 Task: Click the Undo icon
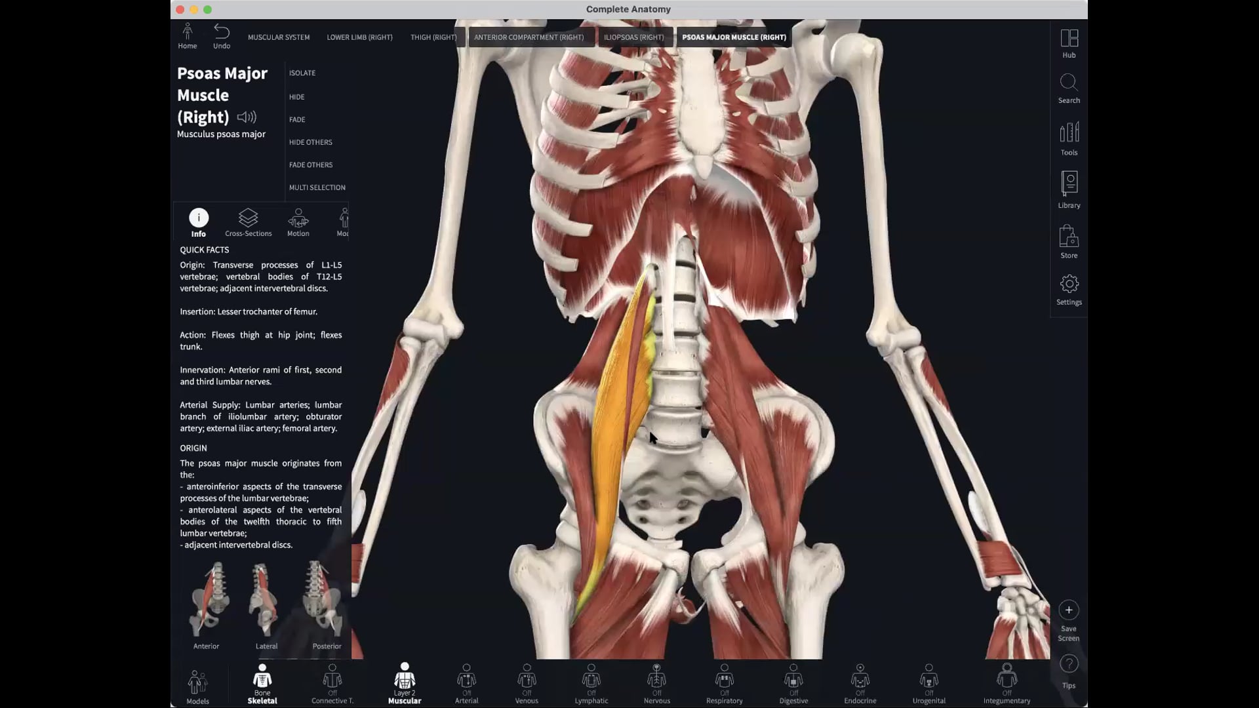221,31
